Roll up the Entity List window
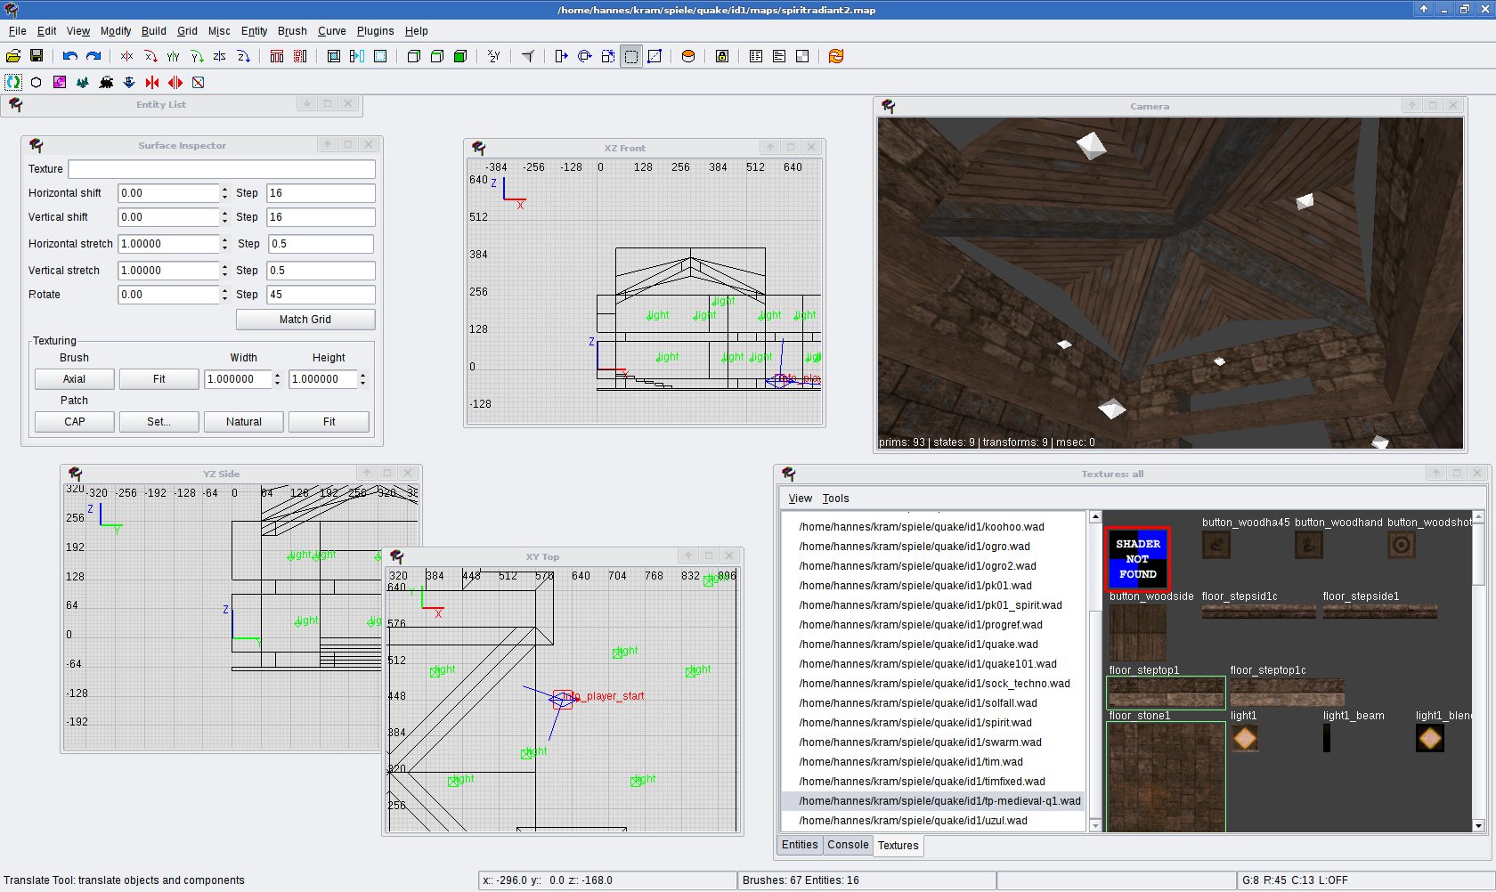 [306, 104]
